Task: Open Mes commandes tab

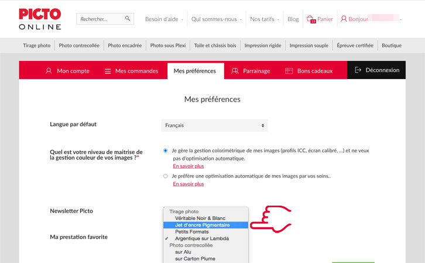Action: 131,71
